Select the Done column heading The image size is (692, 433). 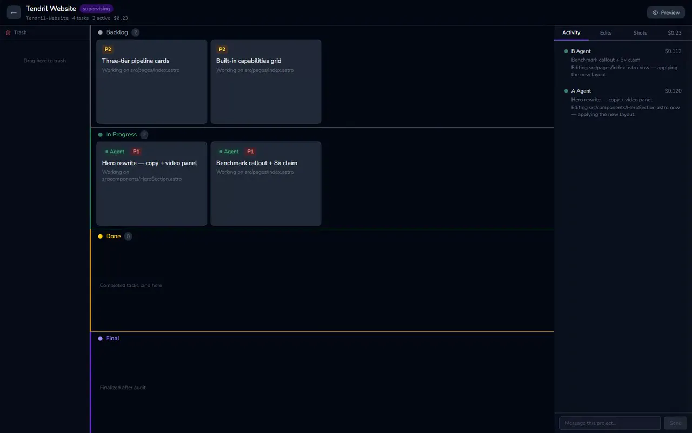114,237
